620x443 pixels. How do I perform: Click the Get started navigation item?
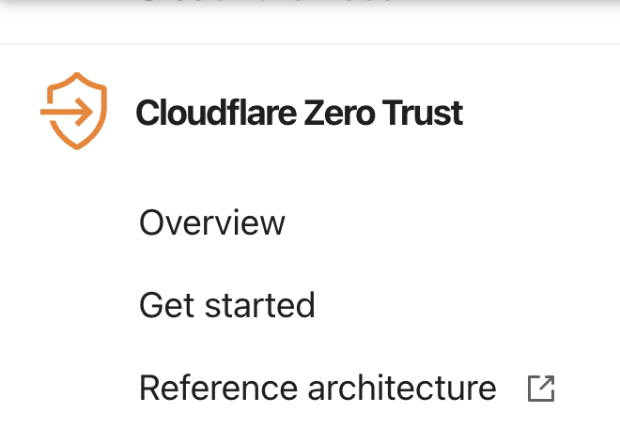point(227,305)
